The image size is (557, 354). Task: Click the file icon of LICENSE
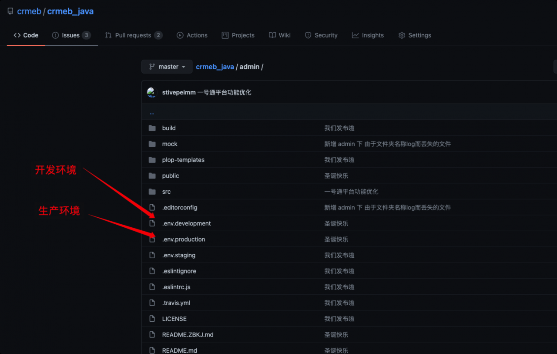click(x=152, y=319)
